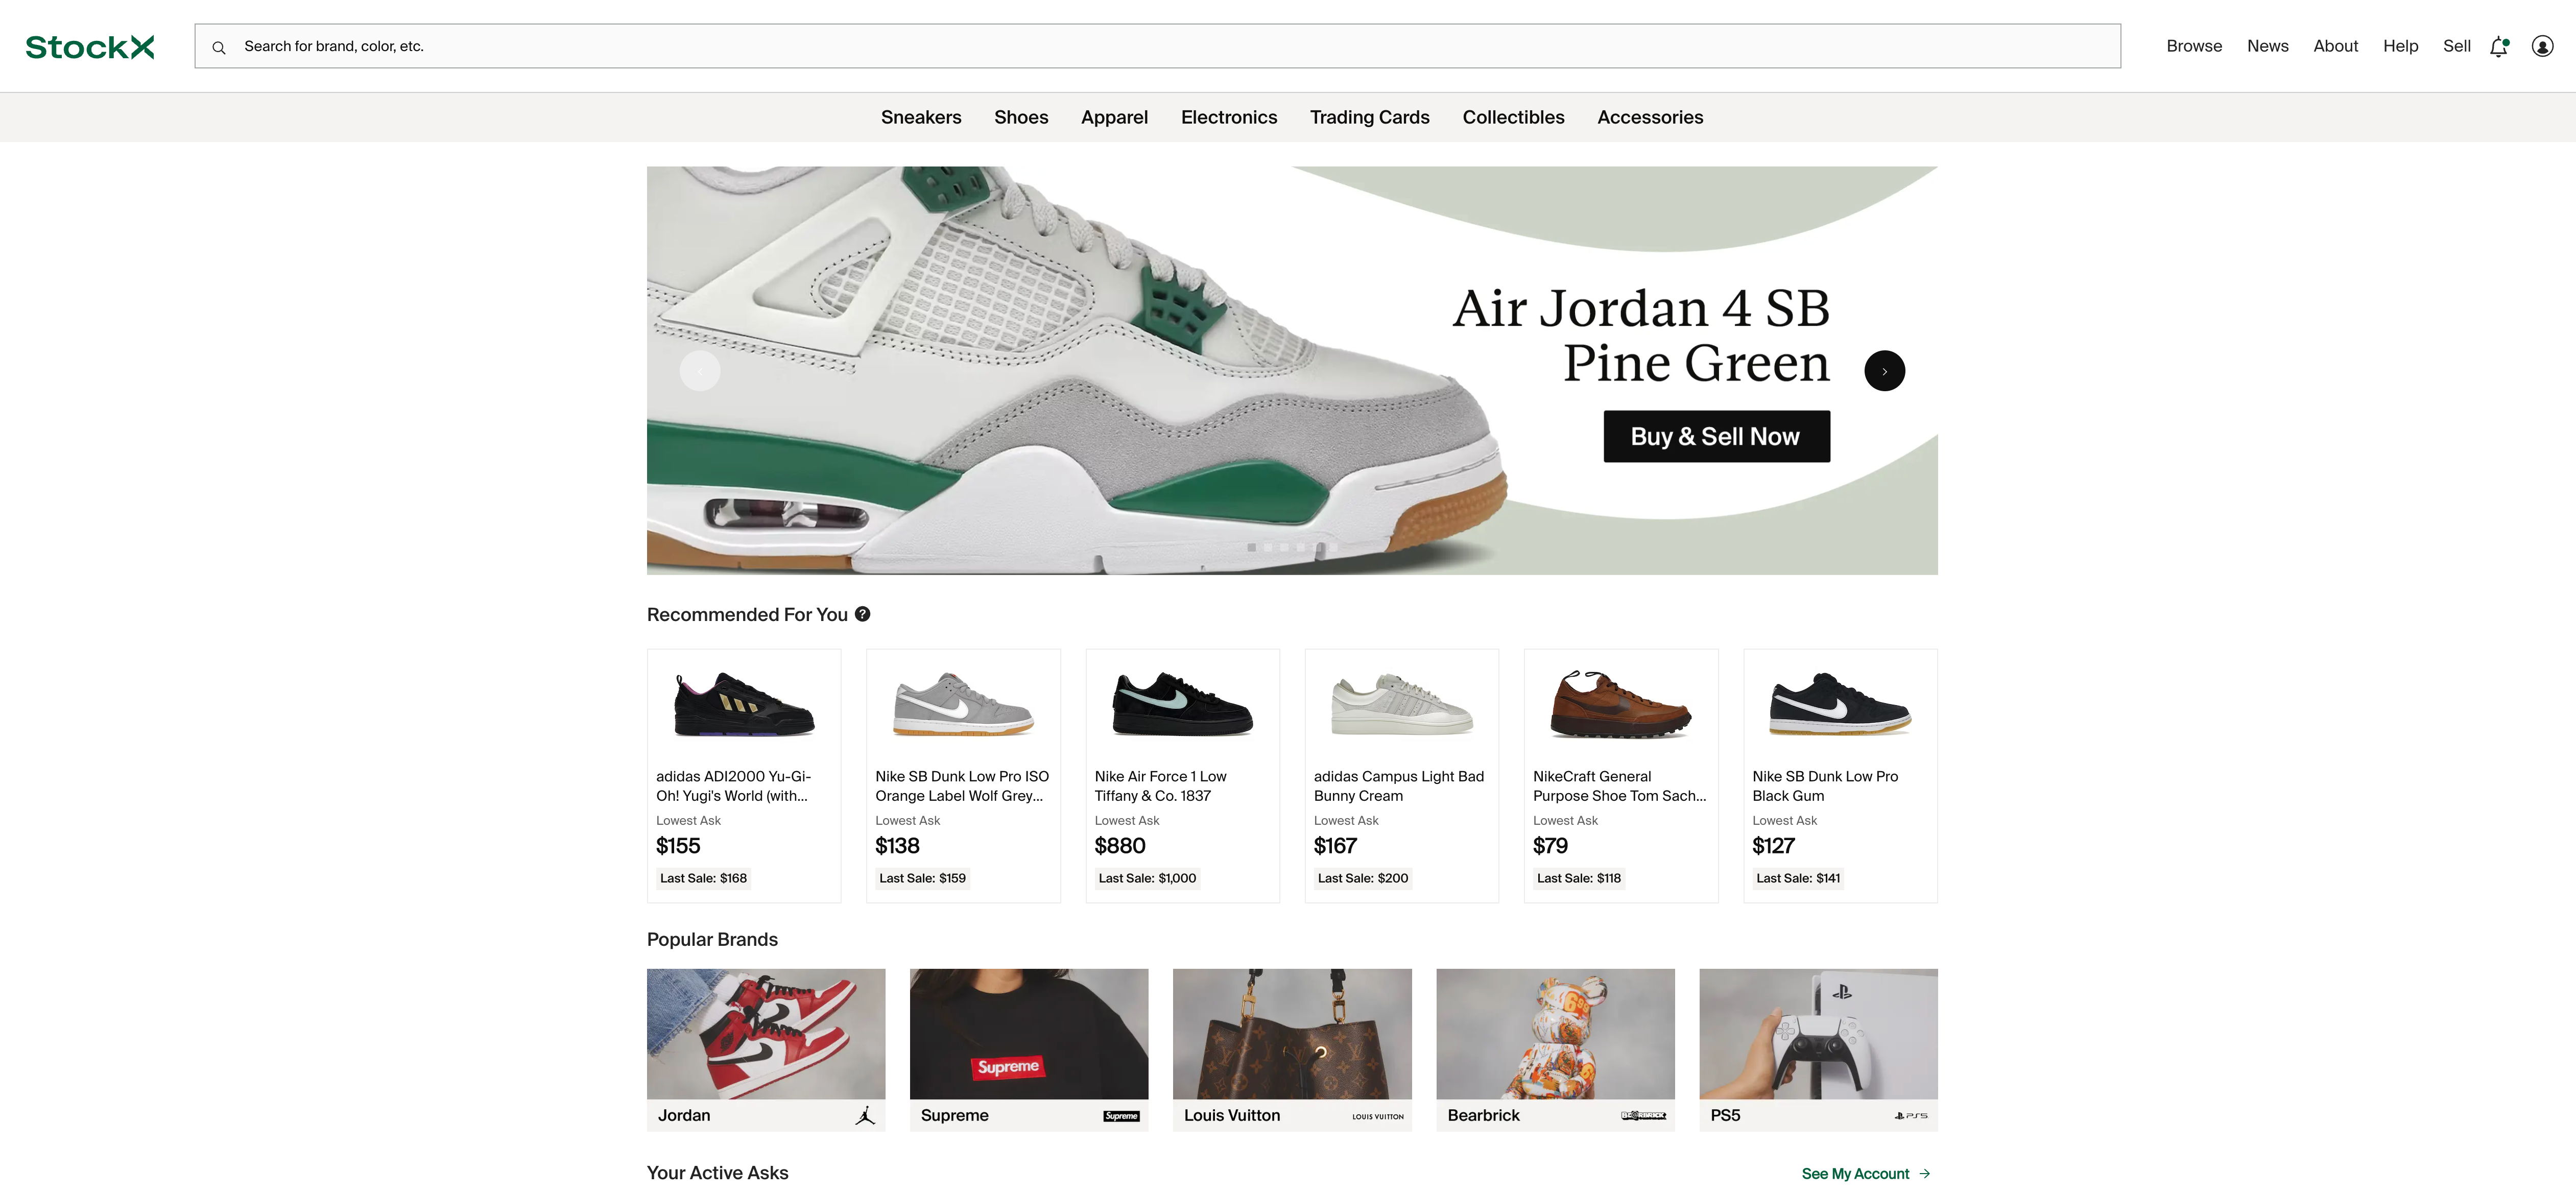
Task: Click the adidas ADI2000 Yu-Gi-Oh! product title
Action: pos(733,786)
